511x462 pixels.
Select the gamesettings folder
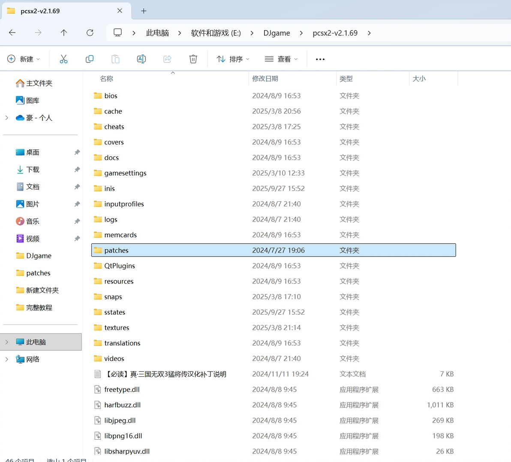point(274,173)
